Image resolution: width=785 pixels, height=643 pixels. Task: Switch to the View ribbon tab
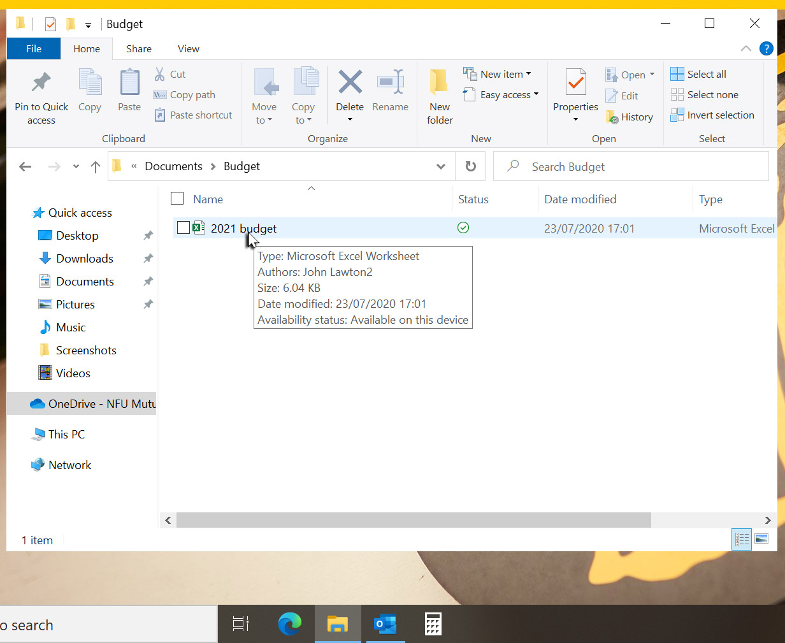pyautogui.click(x=188, y=49)
